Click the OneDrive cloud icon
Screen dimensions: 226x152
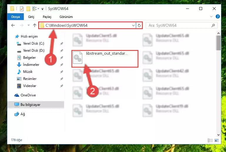pos(17,95)
